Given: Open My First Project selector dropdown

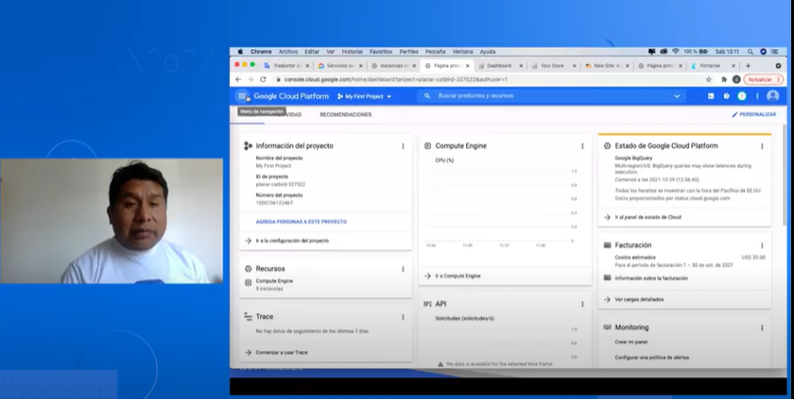Looking at the screenshot, I should pos(365,96).
